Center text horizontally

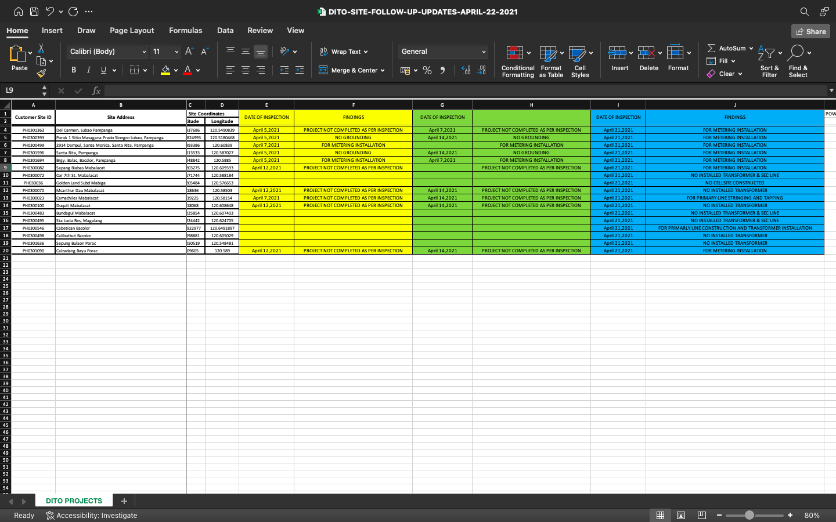click(x=246, y=70)
